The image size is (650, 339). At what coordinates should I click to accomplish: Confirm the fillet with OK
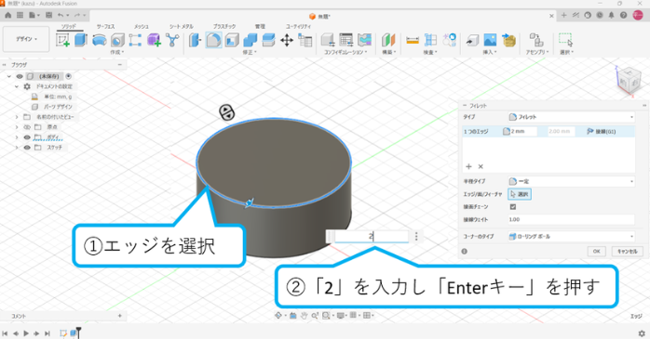[597, 252]
